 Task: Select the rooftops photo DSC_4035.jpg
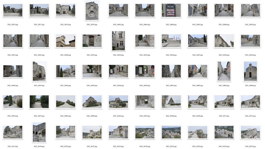coord(224,132)
